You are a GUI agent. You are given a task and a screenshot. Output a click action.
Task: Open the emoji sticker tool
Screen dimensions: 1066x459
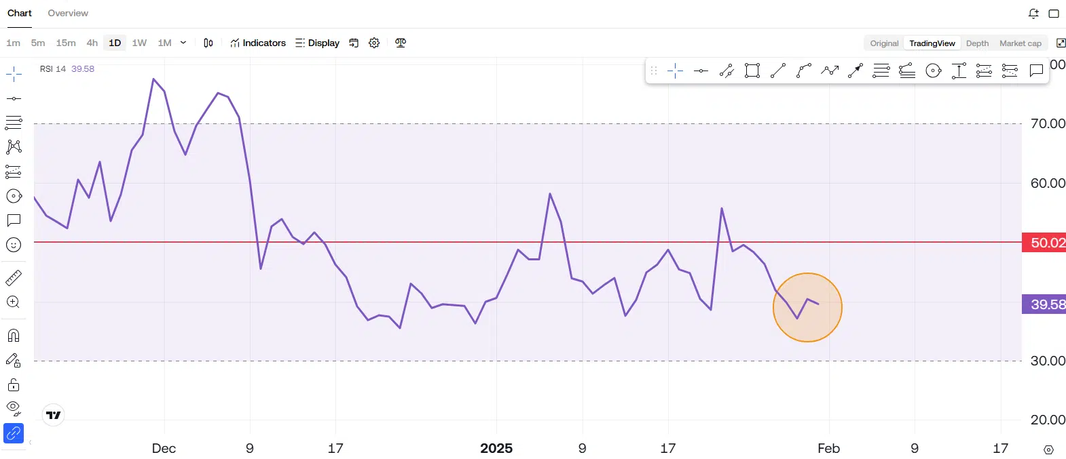[14, 245]
